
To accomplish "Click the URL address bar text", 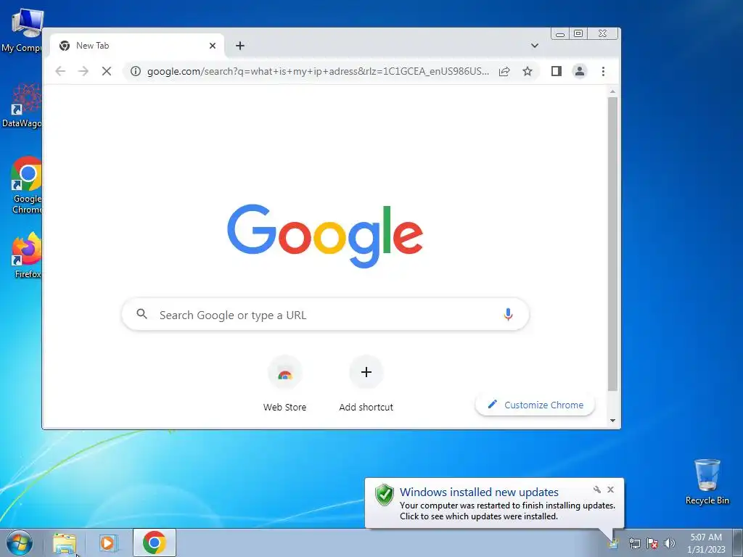I will [318, 71].
